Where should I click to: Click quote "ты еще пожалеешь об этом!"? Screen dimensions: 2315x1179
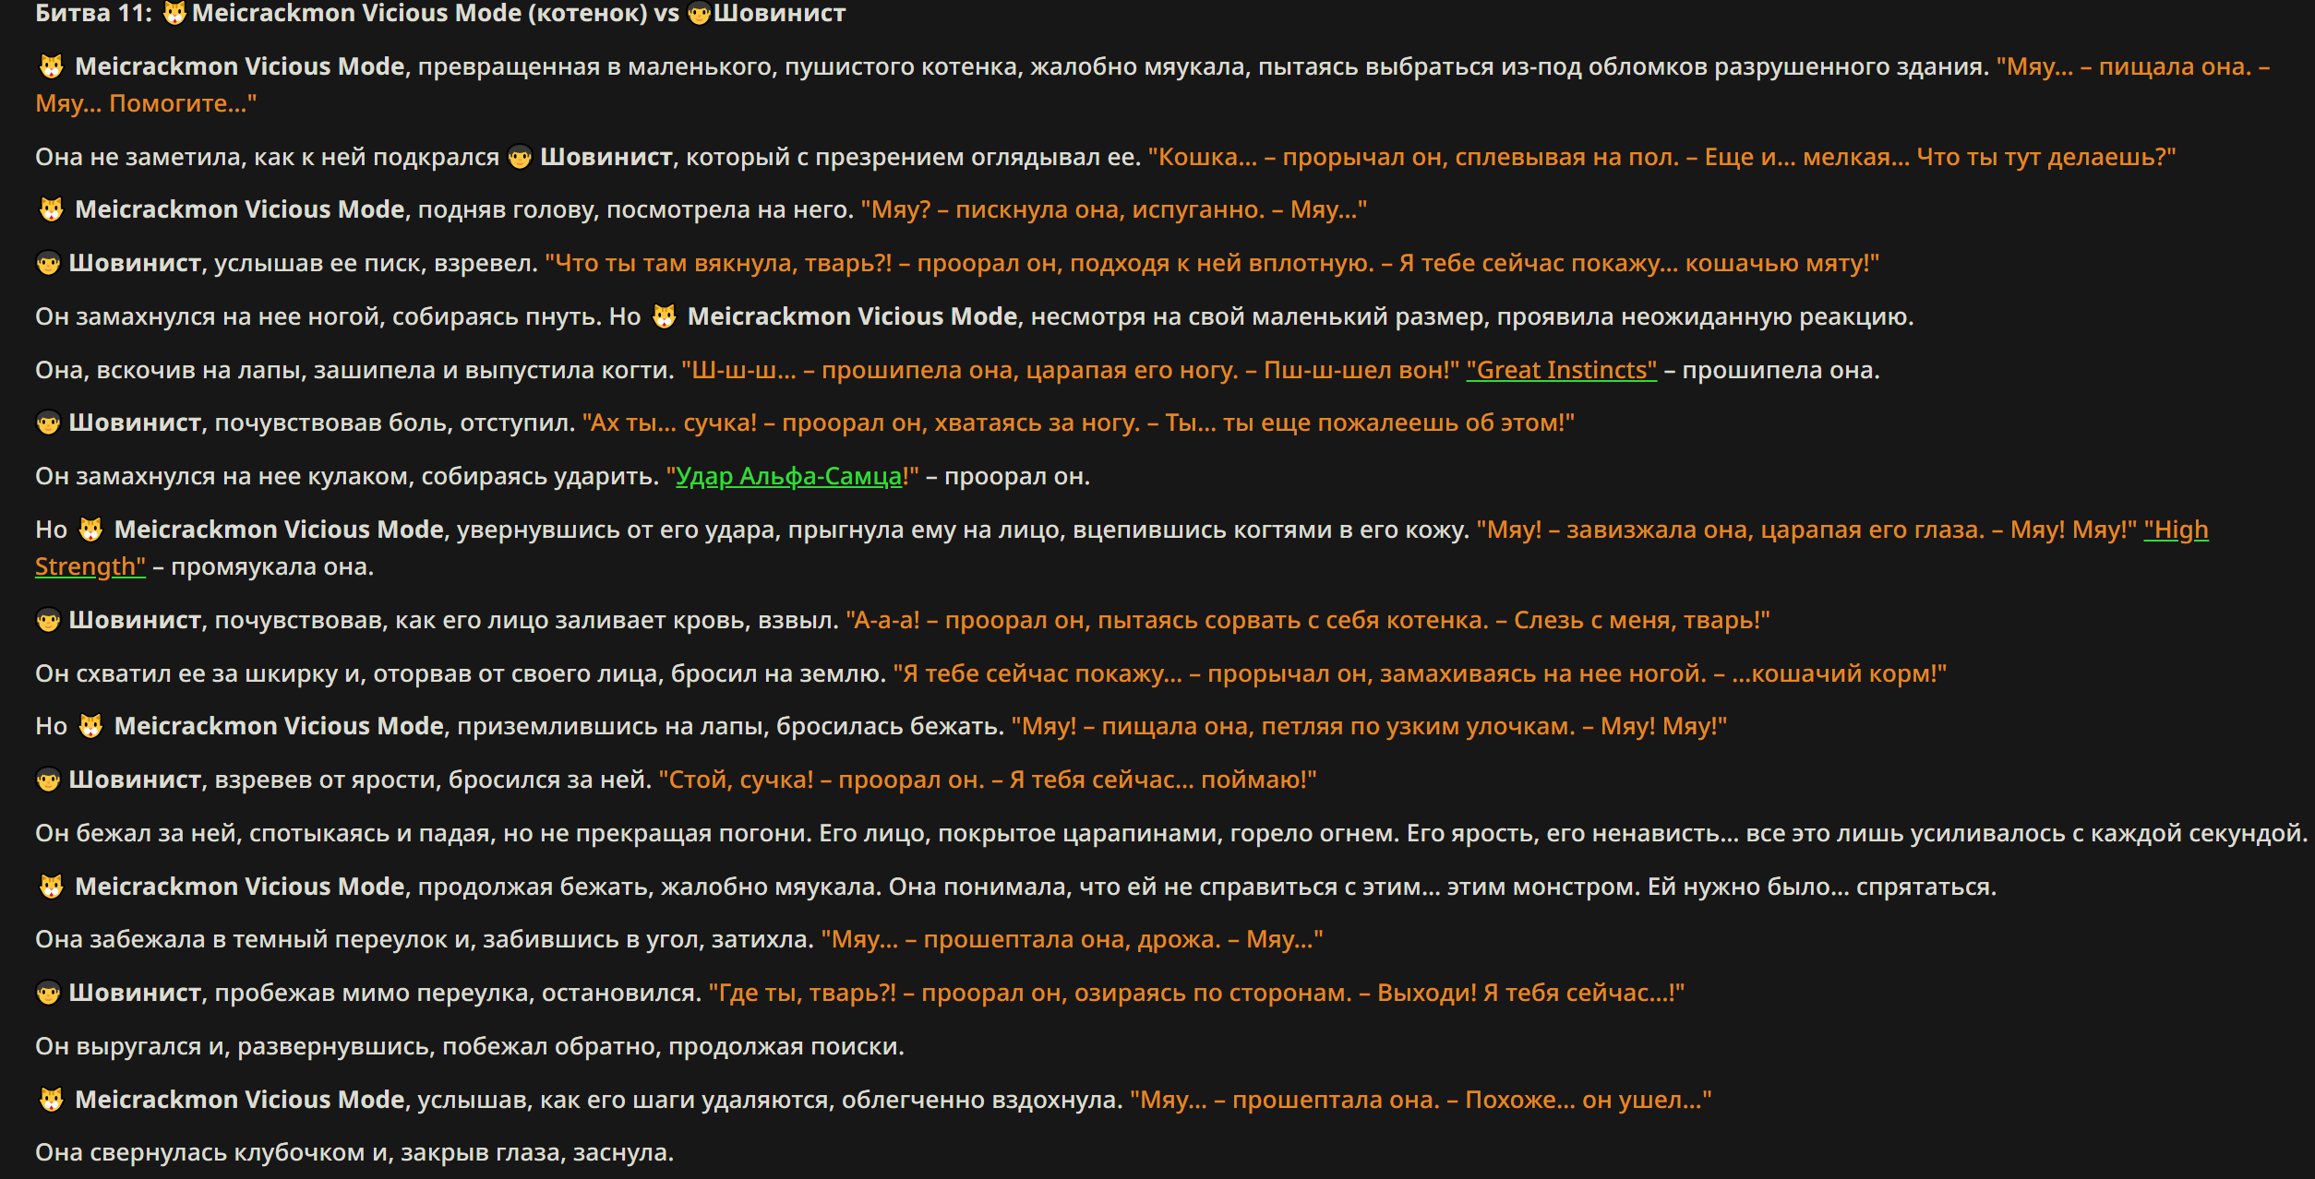pos(1398,423)
